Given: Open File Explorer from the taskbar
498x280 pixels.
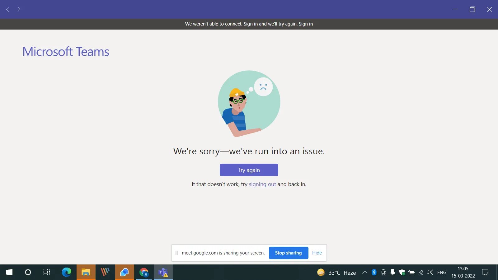Looking at the screenshot, I should 86,273.
